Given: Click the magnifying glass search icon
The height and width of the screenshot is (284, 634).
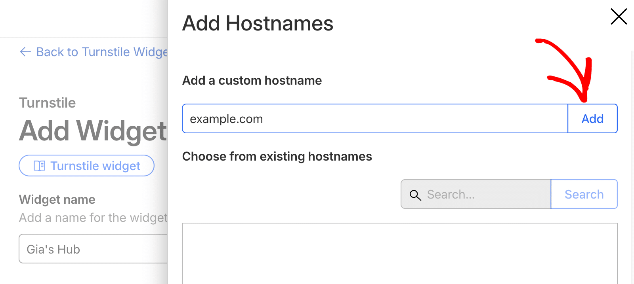Looking at the screenshot, I should [x=415, y=195].
